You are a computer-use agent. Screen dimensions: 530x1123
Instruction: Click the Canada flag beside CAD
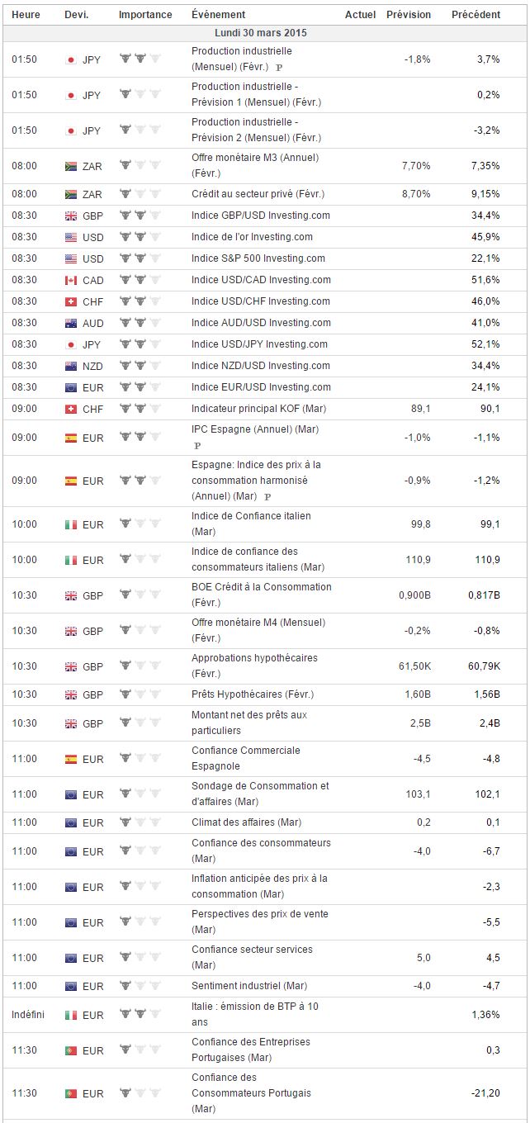click(x=71, y=280)
